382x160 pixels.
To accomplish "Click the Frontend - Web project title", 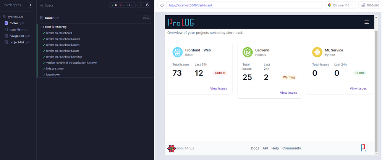I will (198, 50).
